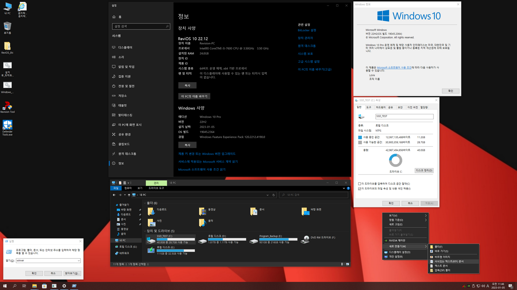Open the Microsoft 소프트웨어 사용 조건 읽기 link
Viewport: 517px width, 290px height.
pyautogui.click(x=202, y=169)
